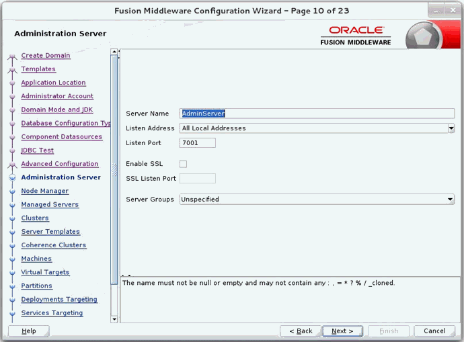Screen dimensions: 464x342
Task: Open the JDBC Test step
Action: click(37, 151)
